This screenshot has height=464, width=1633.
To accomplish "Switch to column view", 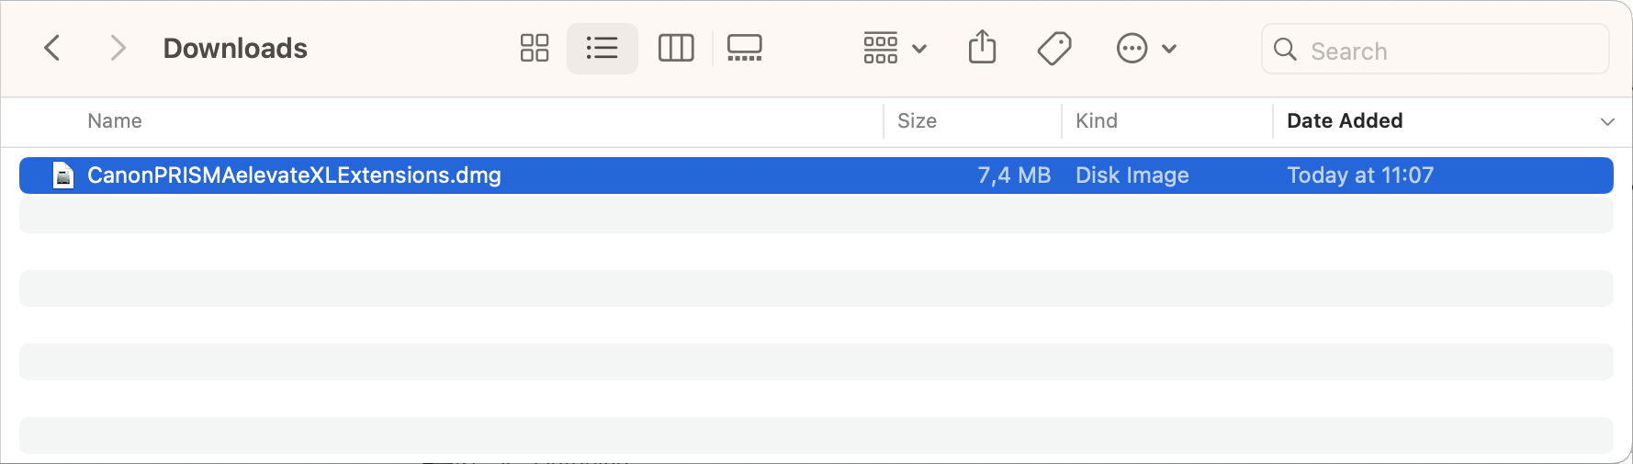I will coord(676,48).
